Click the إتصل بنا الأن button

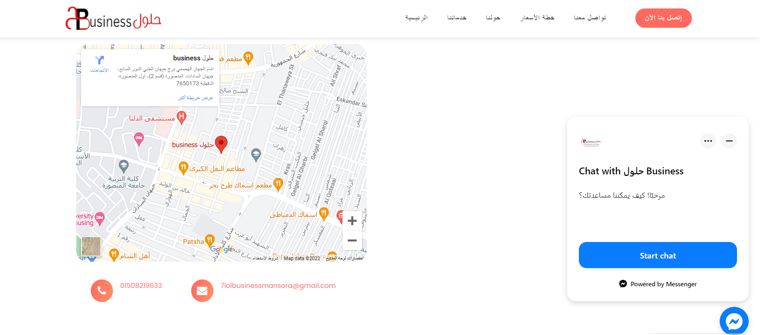click(663, 18)
